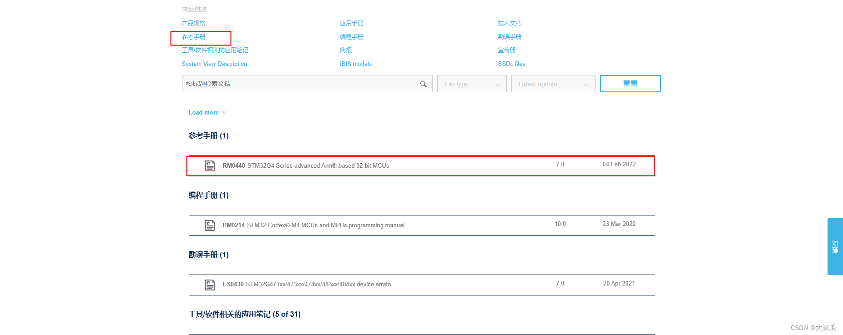843x335 pixels.
Task: Expand Load more
Action: coord(207,112)
